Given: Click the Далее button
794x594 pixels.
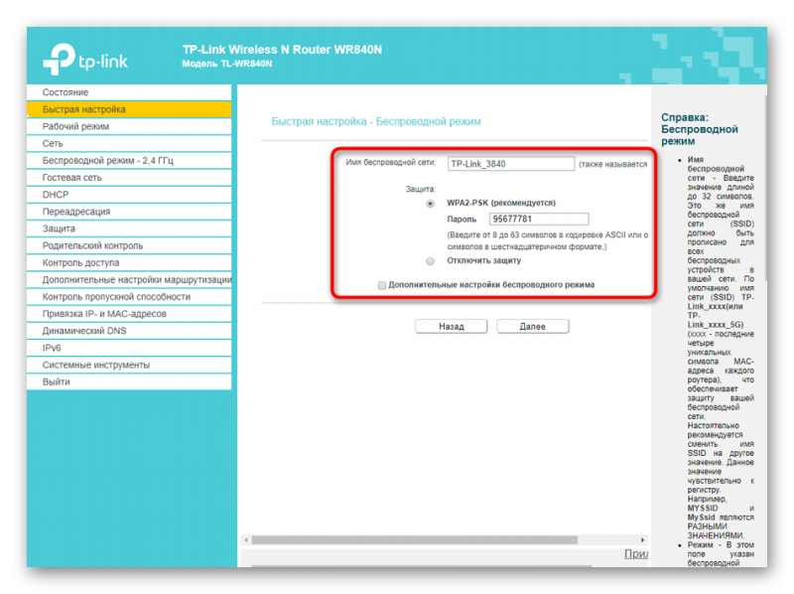Looking at the screenshot, I should 533,327.
